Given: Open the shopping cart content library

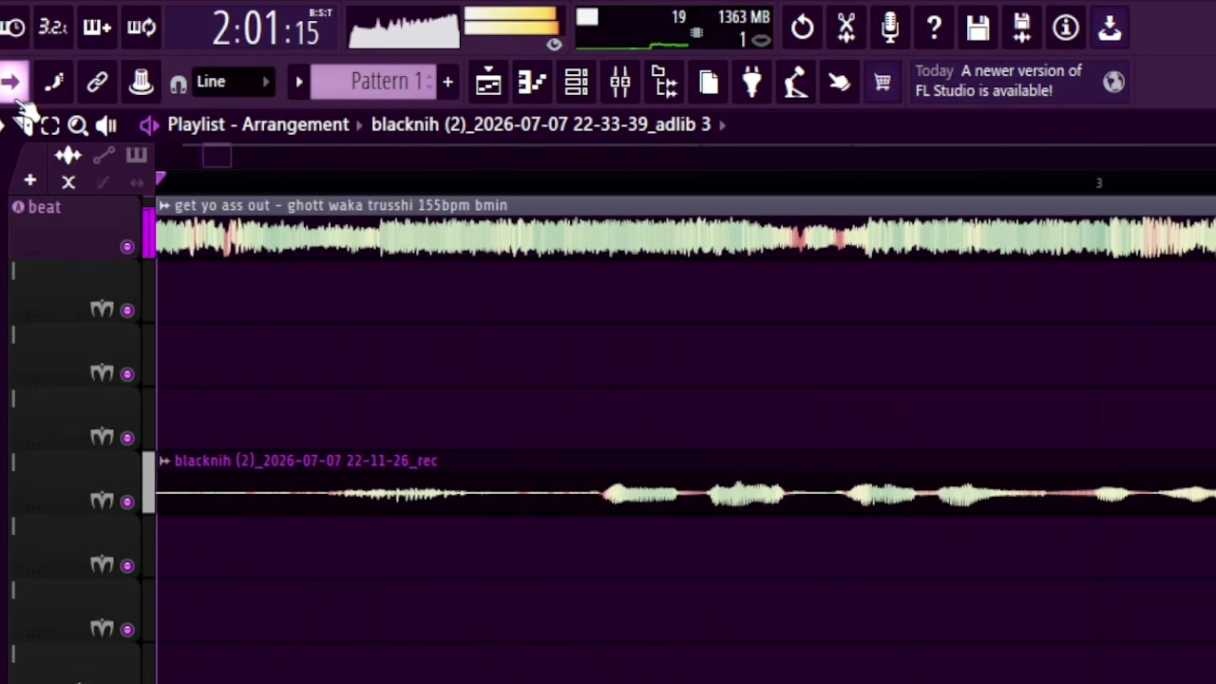Looking at the screenshot, I should click(883, 83).
